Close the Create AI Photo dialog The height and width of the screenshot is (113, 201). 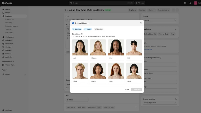coord(141,23)
